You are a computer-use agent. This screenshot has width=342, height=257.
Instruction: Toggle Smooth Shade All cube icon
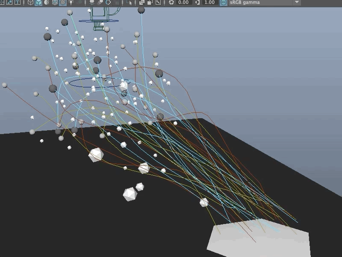click(x=38, y=3)
